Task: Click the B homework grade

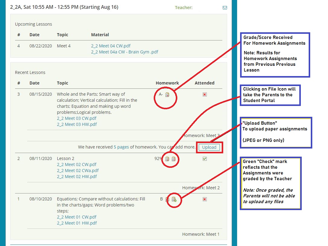Action: click(x=161, y=199)
